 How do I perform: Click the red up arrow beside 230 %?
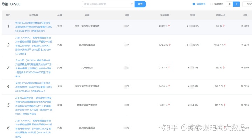coord(224,68)
